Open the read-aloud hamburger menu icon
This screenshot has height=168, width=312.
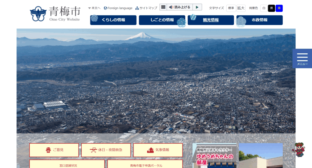point(163,7)
